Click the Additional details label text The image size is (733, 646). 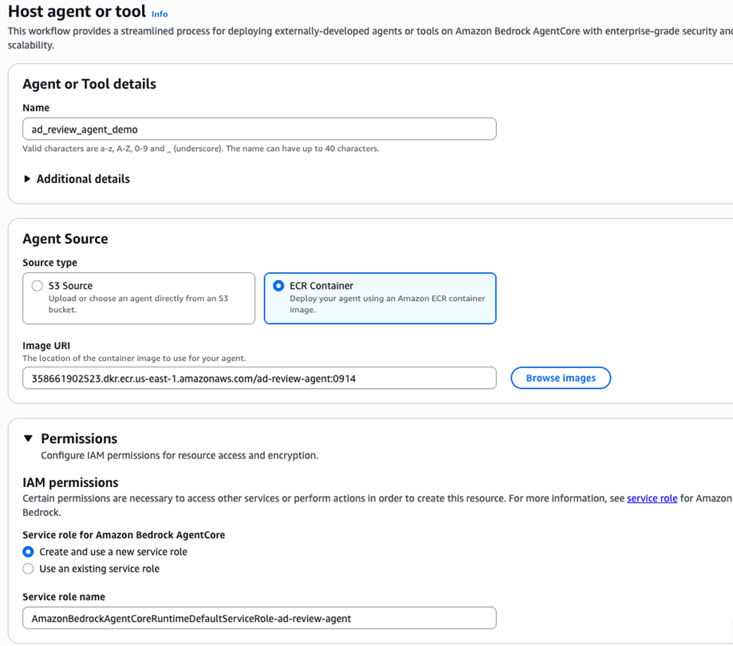click(83, 179)
